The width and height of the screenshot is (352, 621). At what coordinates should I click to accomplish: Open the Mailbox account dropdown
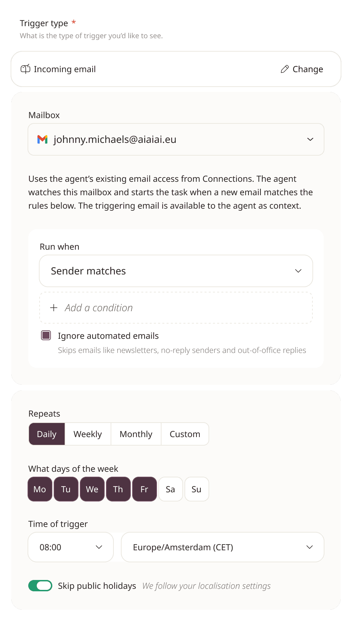click(x=176, y=139)
